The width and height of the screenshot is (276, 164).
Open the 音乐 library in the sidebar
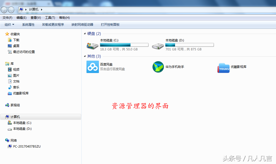click(16, 87)
